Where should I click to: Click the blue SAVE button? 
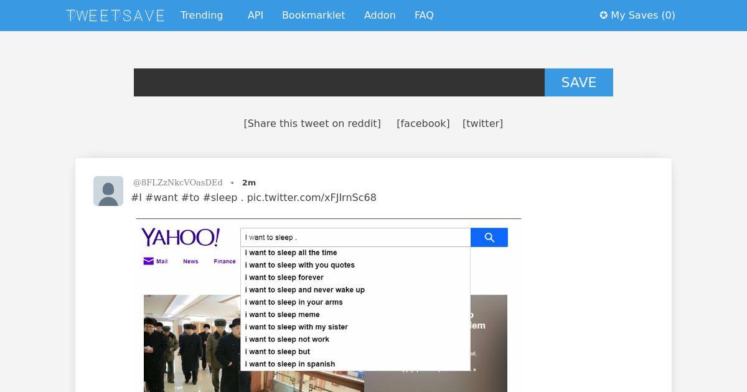tap(579, 82)
